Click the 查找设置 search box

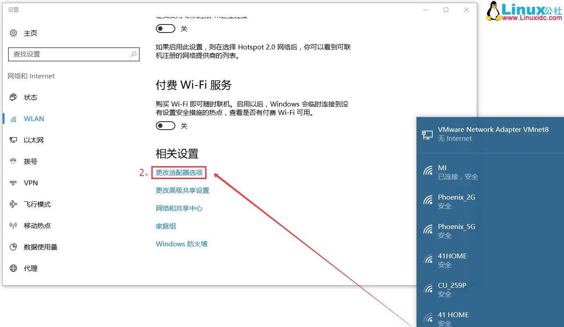point(74,54)
